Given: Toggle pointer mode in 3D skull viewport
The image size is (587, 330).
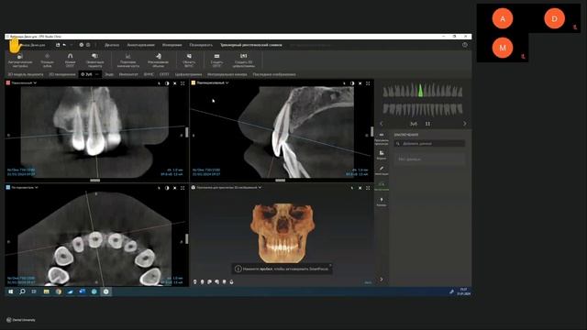Looking at the screenshot, I should 352,188.
